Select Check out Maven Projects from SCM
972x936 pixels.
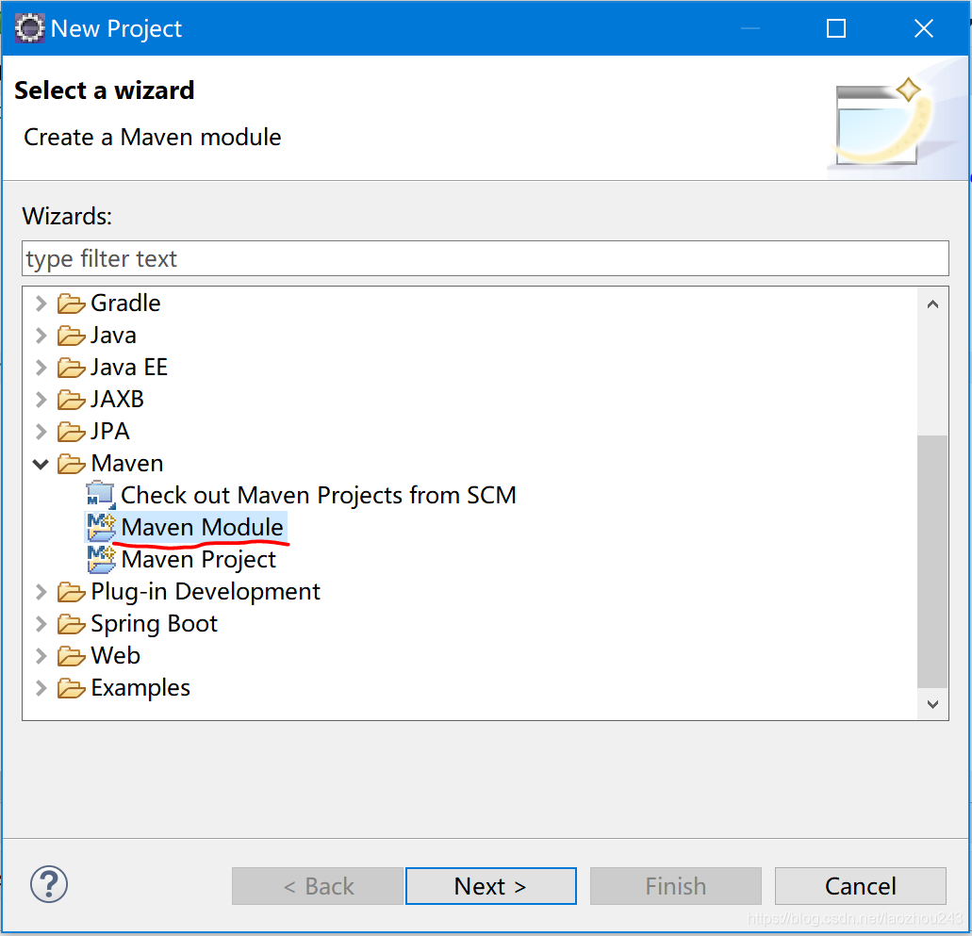click(318, 495)
